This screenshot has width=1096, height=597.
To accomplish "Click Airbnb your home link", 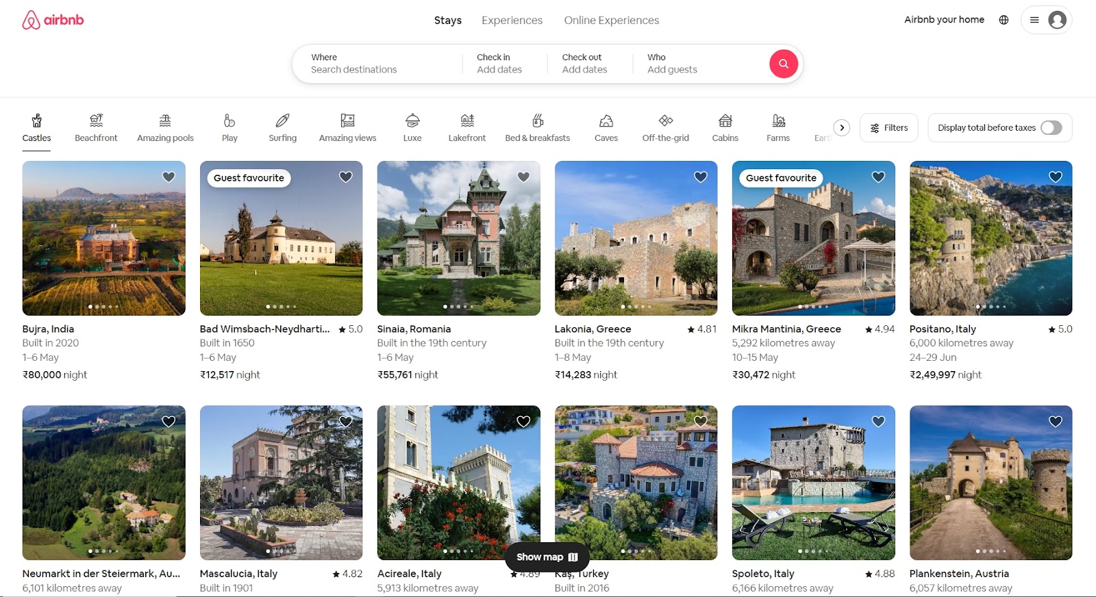I will [x=944, y=20].
